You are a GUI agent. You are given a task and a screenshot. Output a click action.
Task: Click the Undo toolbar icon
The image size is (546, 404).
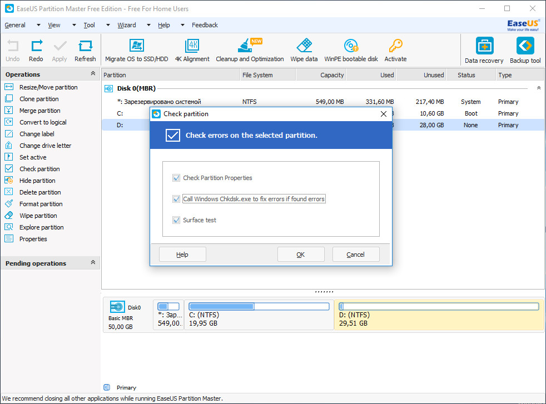coord(13,46)
